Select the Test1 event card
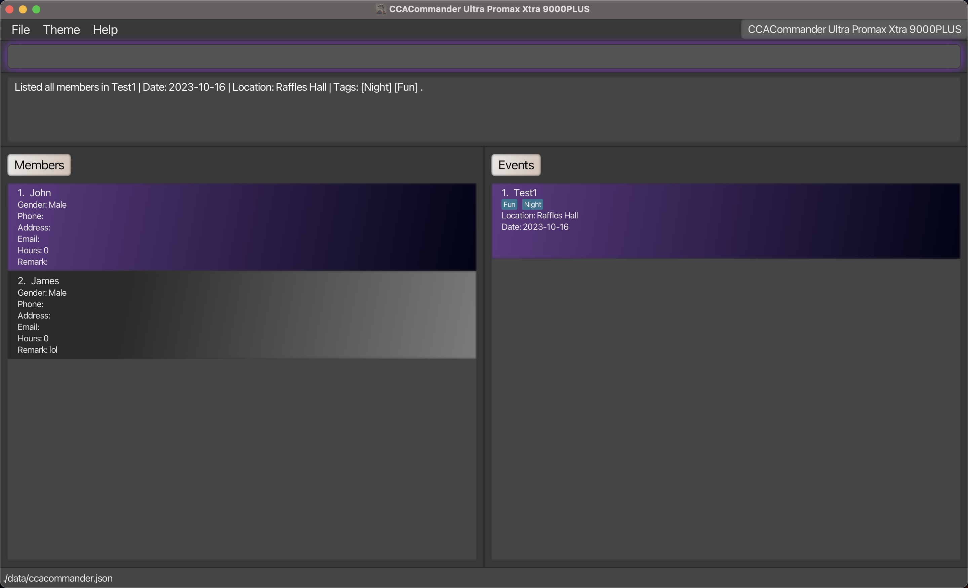Viewport: 968px width, 588px height. coord(725,221)
